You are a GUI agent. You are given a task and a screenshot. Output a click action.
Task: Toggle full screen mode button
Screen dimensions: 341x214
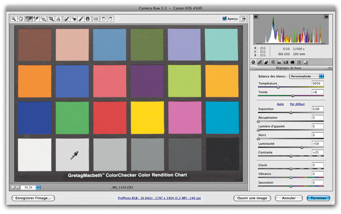[244, 19]
